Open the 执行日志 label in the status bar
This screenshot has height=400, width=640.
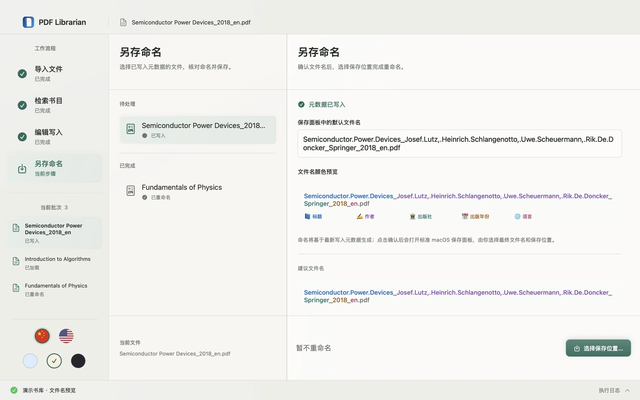[609, 390]
